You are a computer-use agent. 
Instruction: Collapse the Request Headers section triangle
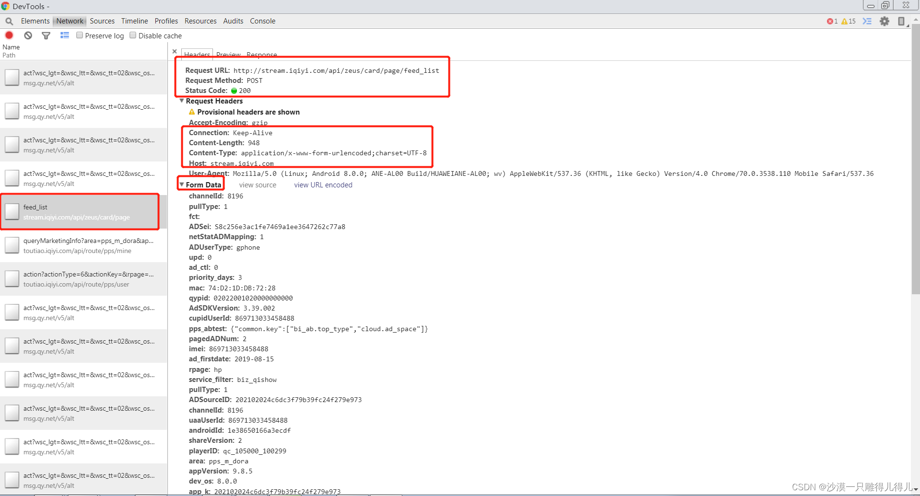coord(182,101)
